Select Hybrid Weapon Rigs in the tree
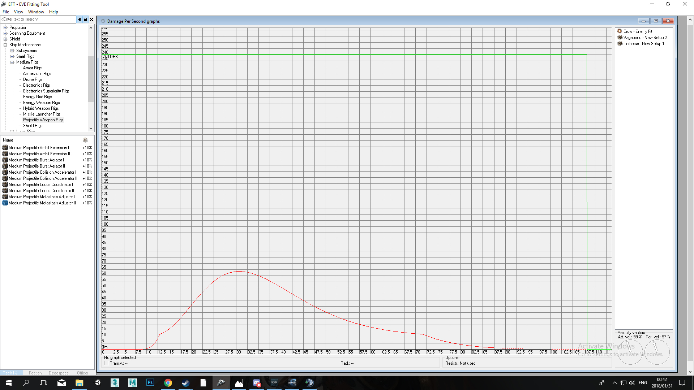 41,108
